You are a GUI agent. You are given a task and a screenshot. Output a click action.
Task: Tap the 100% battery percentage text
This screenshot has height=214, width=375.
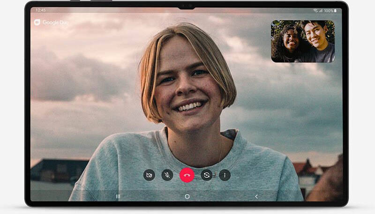pos(328,10)
